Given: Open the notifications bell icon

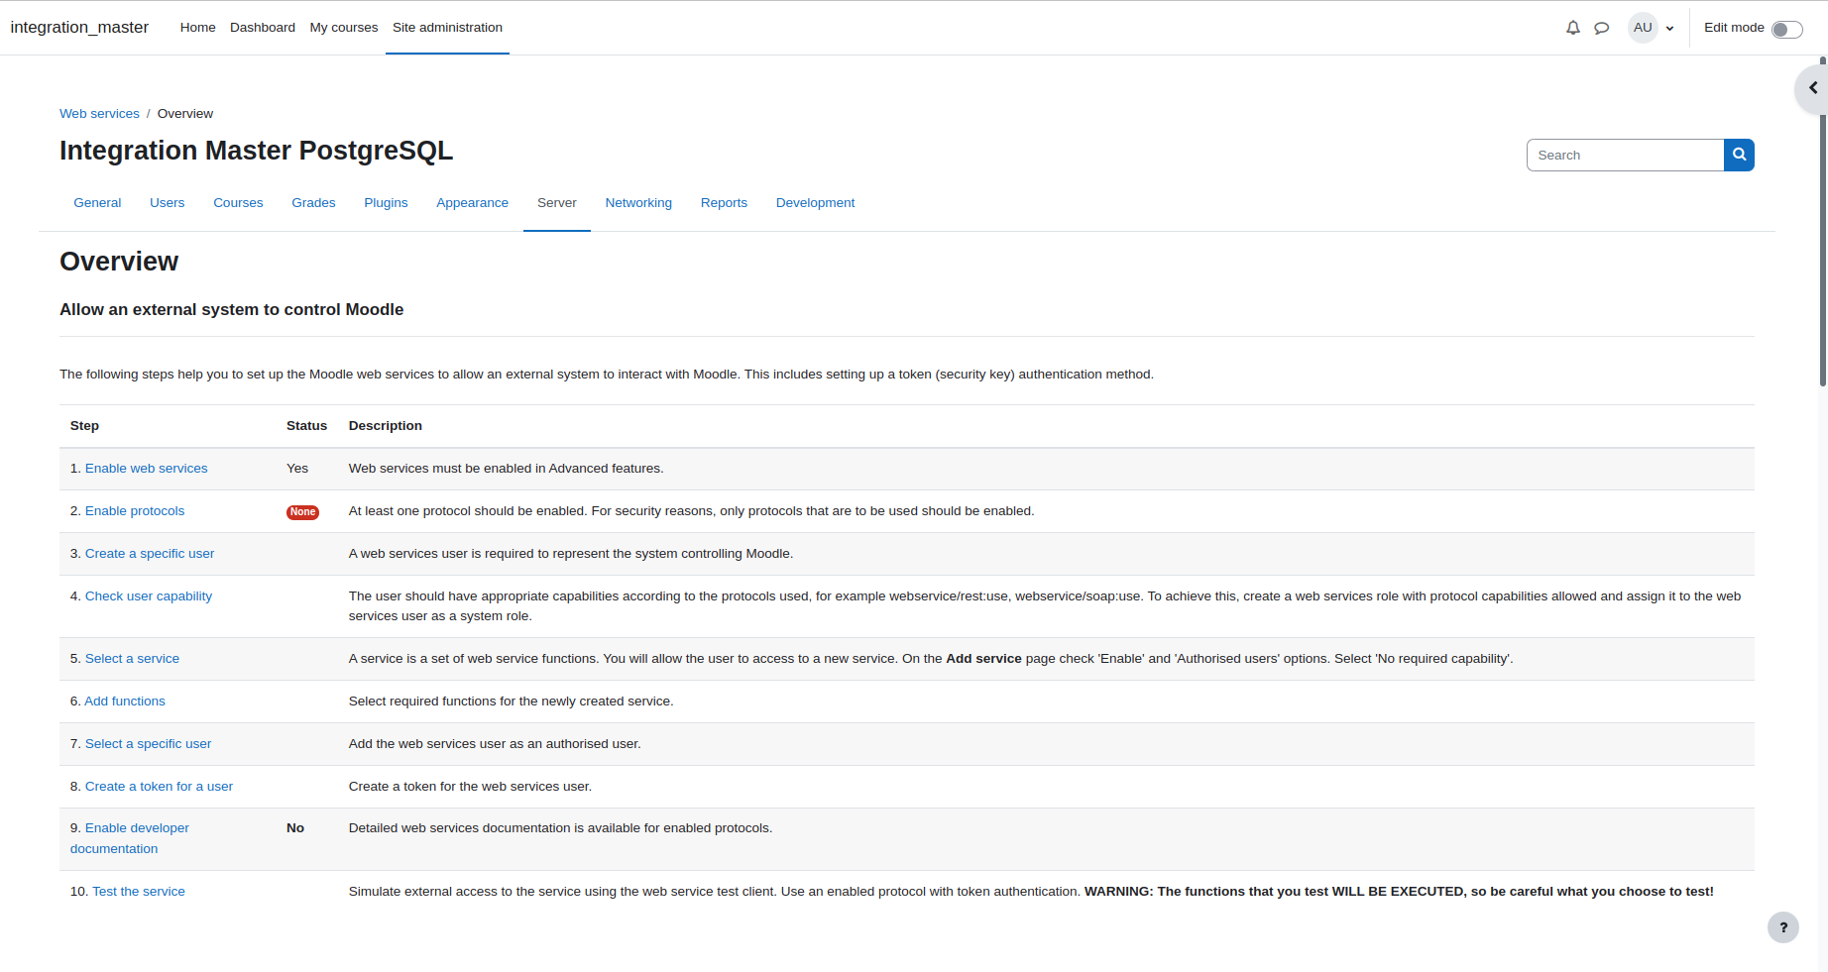Looking at the screenshot, I should [1572, 28].
